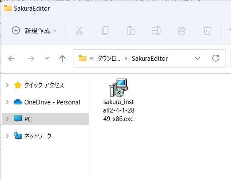This screenshot has height=180, width=231.
Task: Go forward with the right arrow
Action: pyautogui.click(x=31, y=59)
